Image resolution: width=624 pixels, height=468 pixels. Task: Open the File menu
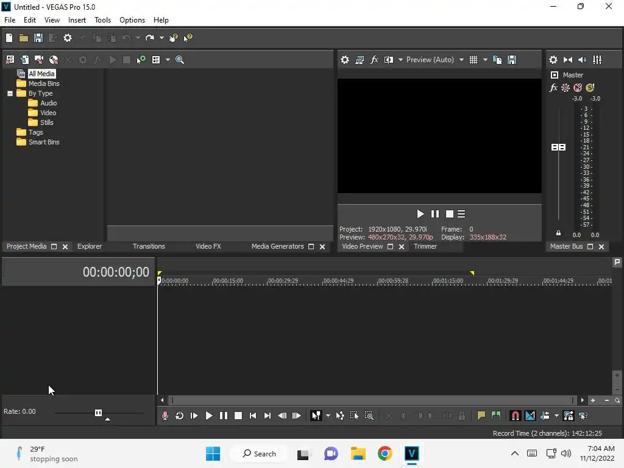click(x=10, y=20)
